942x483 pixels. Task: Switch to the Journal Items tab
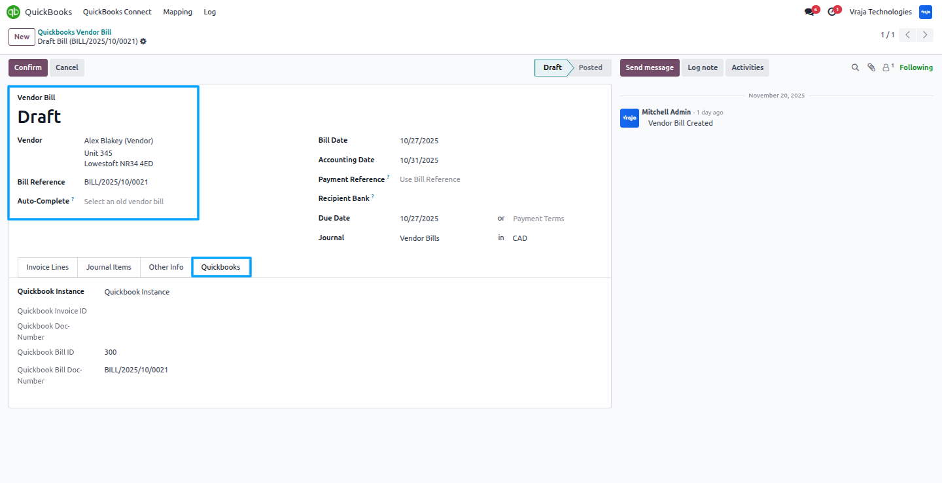(109, 267)
